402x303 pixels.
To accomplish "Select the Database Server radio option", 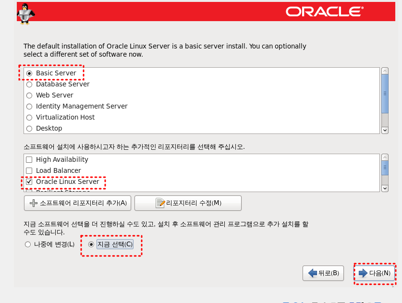I will point(29,85).
